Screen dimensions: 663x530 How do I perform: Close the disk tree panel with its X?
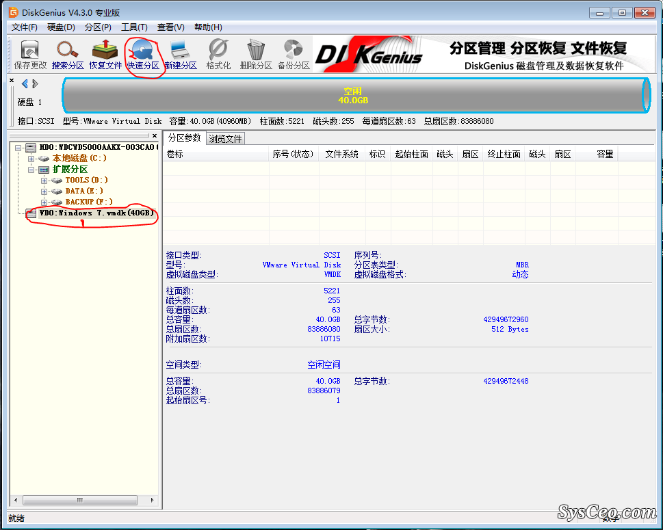(155, 135)
